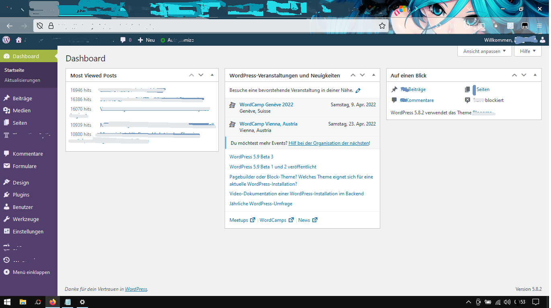This screenshot has height=308, width=551.
Task: Bookmark page with the star icon
Action: [x=382, y=26]
